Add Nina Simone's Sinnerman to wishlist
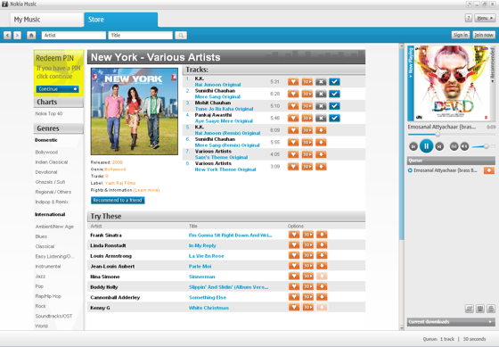 click(294, 277)
